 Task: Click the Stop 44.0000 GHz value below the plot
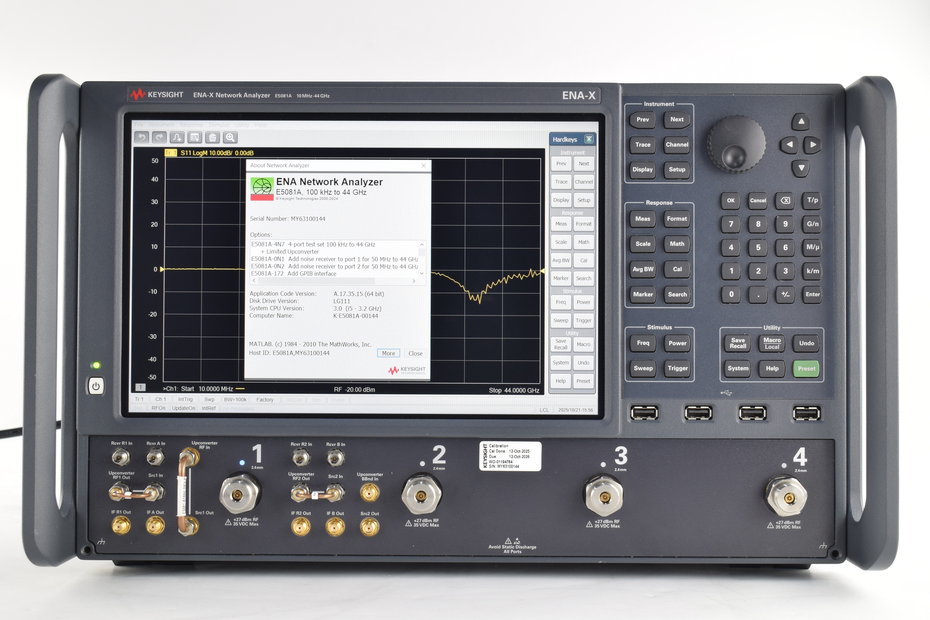tap(514, 390)
